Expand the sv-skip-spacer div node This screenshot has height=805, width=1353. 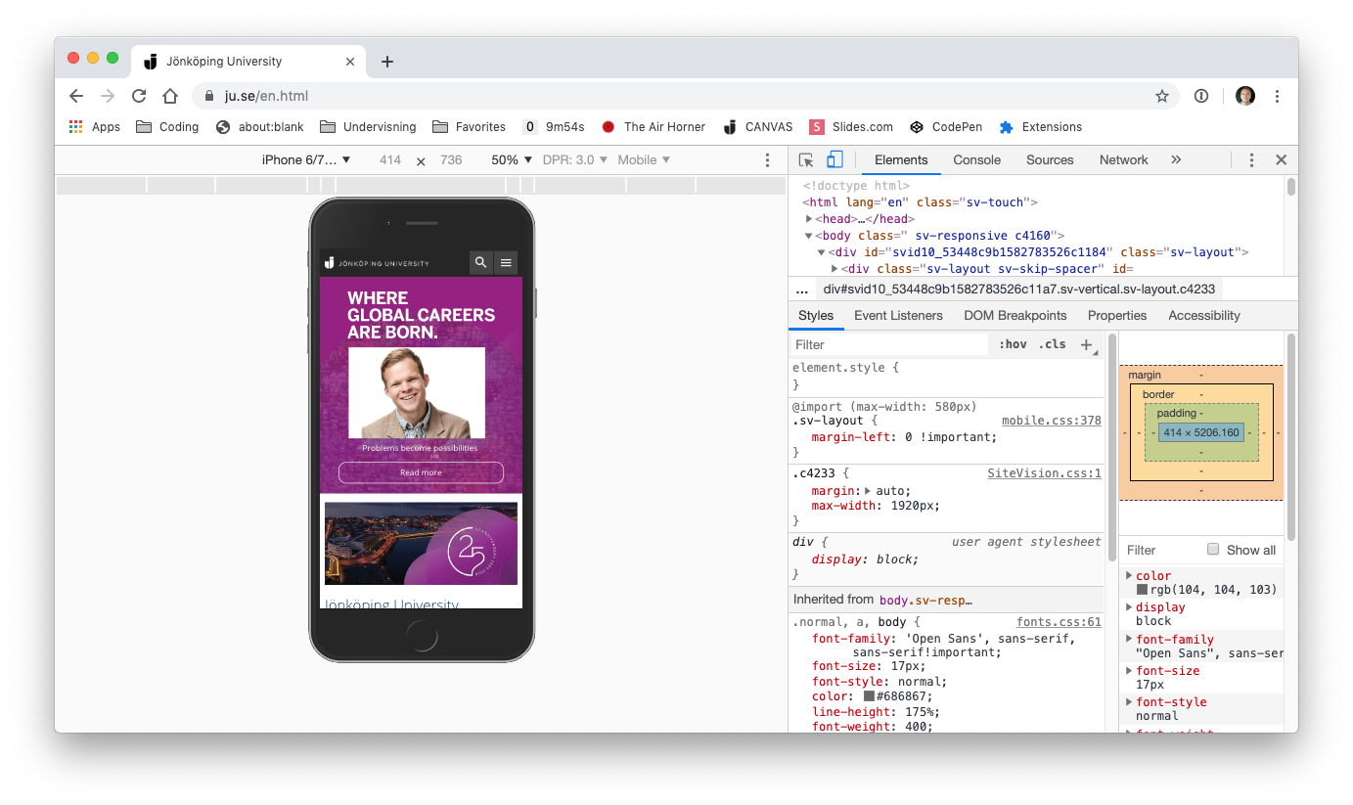pyautogui.click(x=834, y=269)
